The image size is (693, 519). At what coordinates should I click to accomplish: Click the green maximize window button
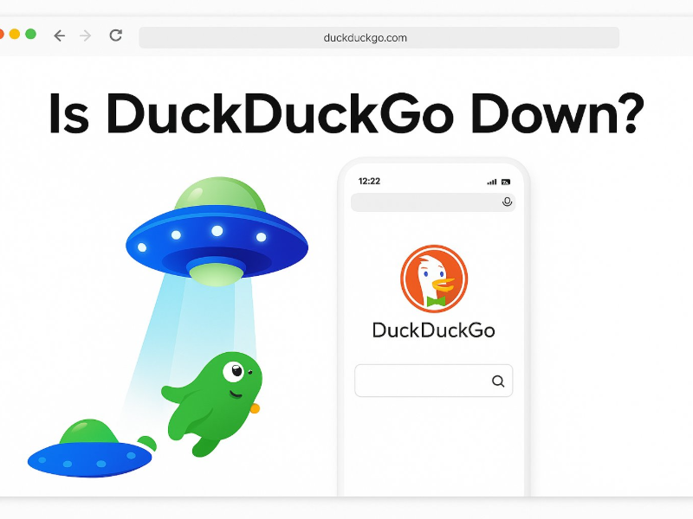click(x=30, y=34)
